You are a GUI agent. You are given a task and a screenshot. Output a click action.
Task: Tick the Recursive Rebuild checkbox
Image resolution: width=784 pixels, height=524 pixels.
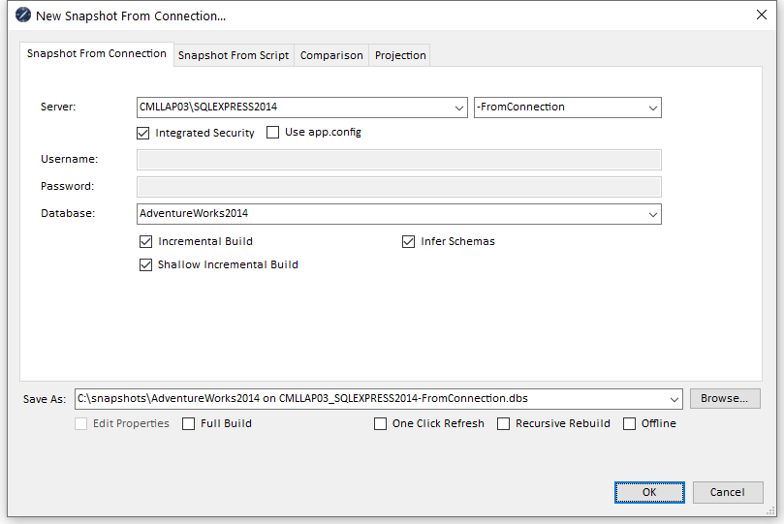click(x=504, y=423)
